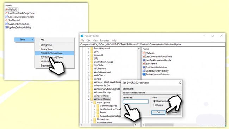This screenshot has width=229, height=129.
Task: Click the EnableFeaturedSoftware DWORD value icon
Action: click(144, 74)
